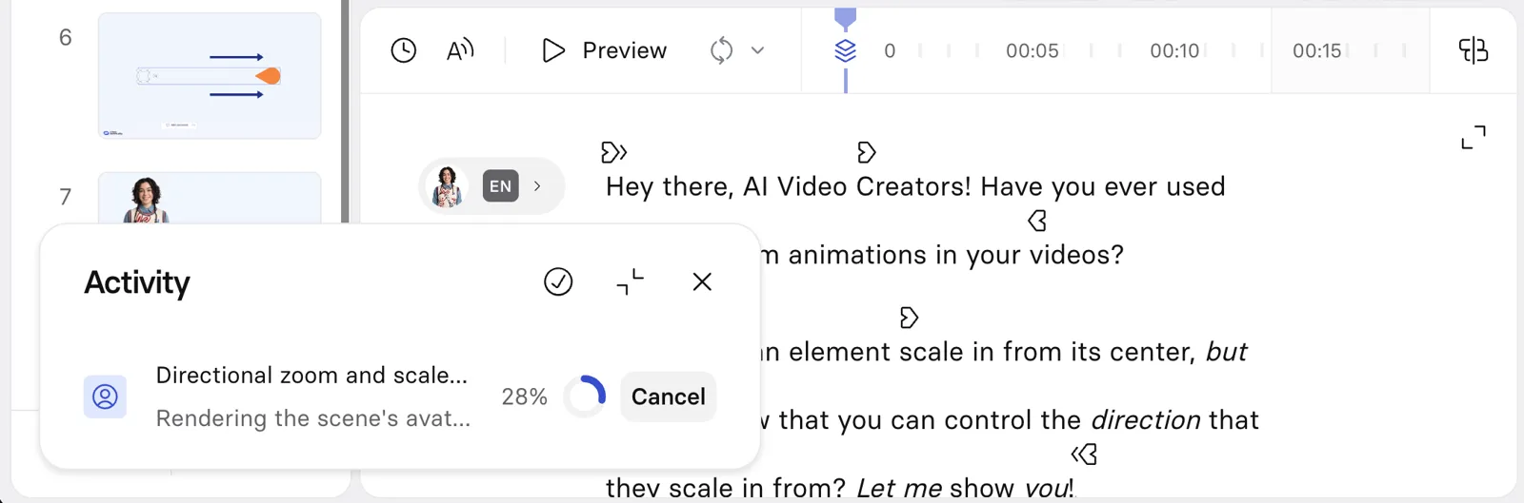1524x503 pixels.
Task: Click the rendering progress spinner
Action: click(585, 397)
